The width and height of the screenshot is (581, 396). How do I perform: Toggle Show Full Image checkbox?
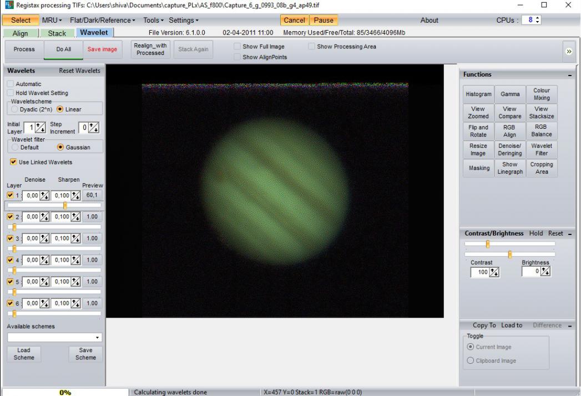coord(237,46)
